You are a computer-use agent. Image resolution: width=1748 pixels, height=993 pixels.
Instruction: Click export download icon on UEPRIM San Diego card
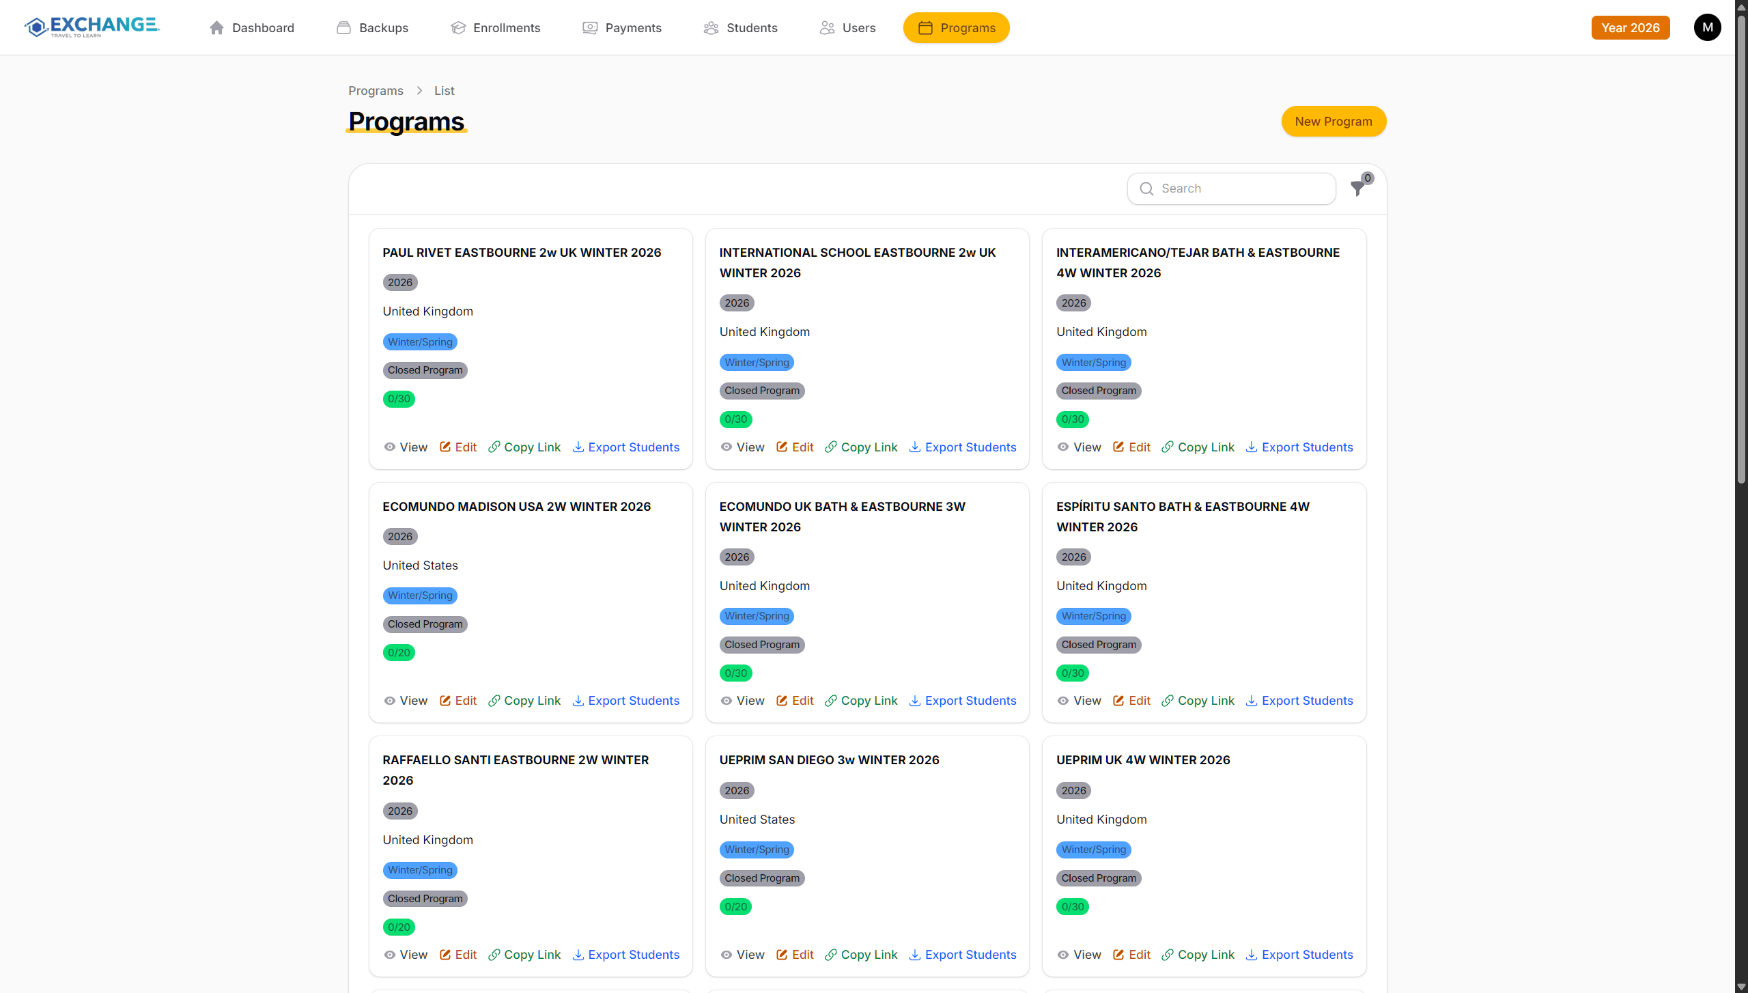[915, 955]
